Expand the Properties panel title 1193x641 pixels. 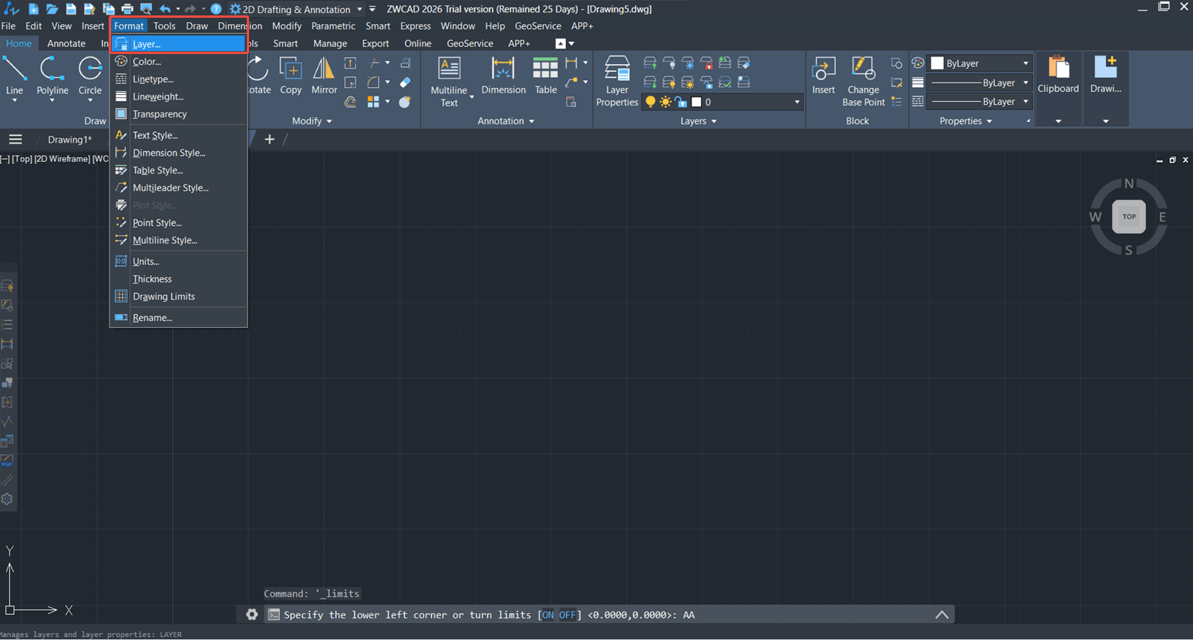pos(966,121)
